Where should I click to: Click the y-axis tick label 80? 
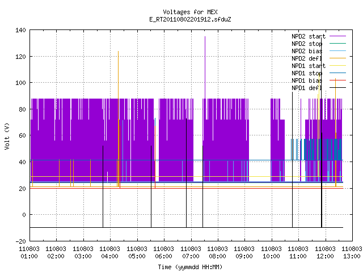coord(22,109)
